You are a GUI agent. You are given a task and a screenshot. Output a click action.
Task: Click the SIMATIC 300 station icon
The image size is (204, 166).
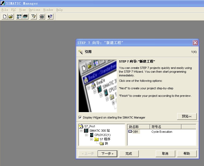click(86, 131)
